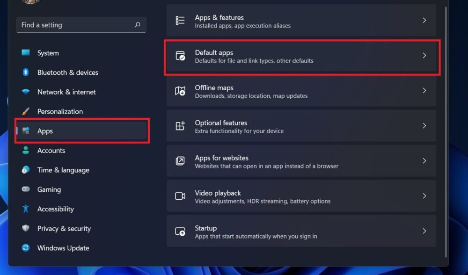Expand Video playback chevron

424,196
